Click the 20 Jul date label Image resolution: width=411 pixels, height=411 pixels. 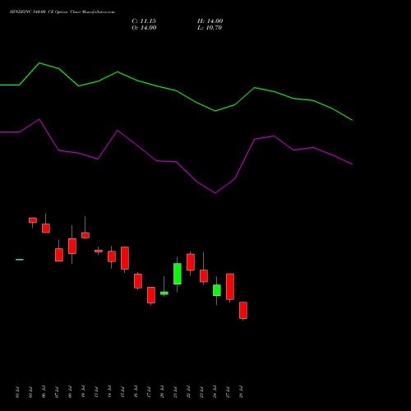point(162,392)
